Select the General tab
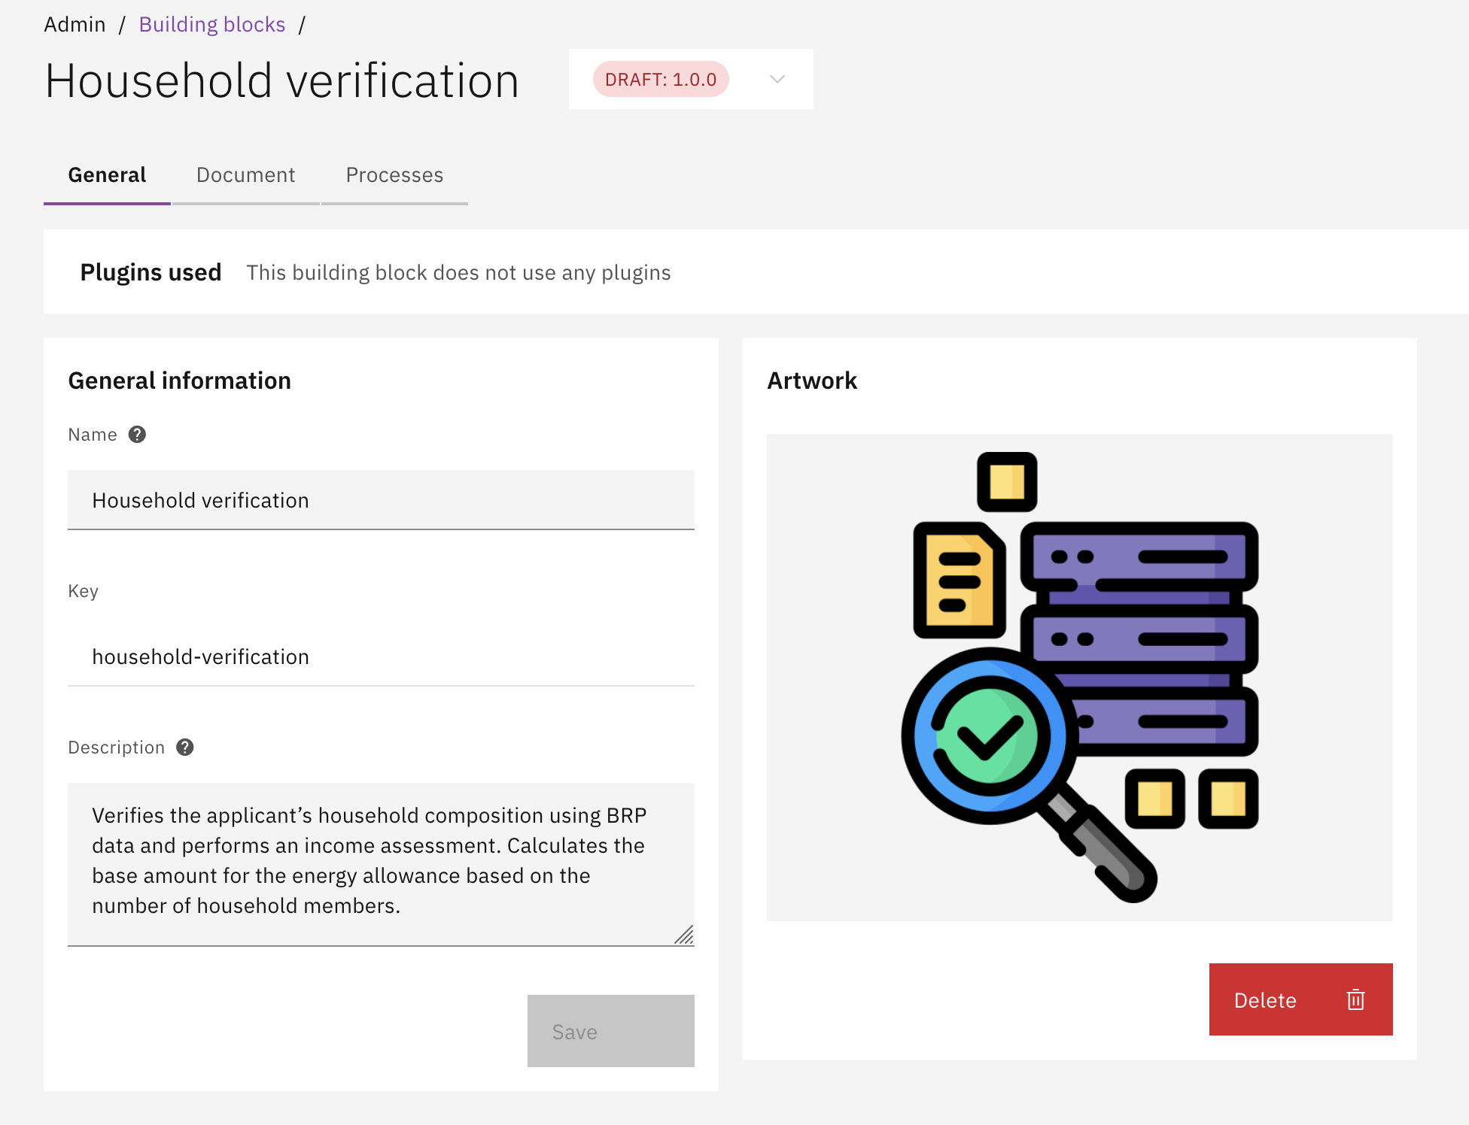 tap(107, 175)
